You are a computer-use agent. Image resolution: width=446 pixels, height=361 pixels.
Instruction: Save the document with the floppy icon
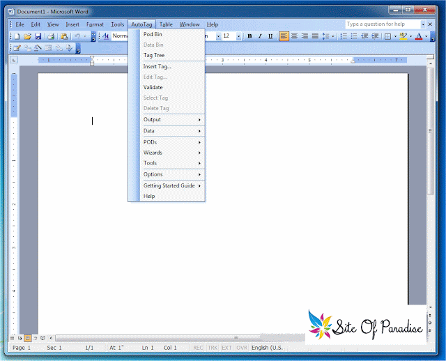(x=38, y=36)
